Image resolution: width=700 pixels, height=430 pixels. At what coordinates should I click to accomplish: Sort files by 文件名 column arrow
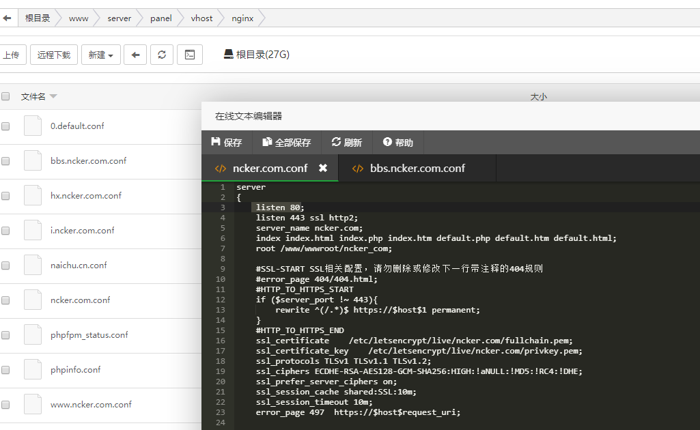[53, 96]
